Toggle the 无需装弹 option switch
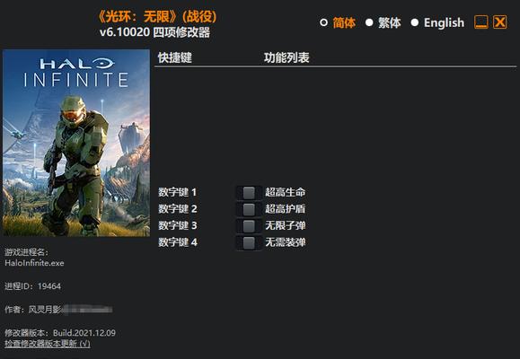The width and height of the screenshot is (520, 359). [249, 242]
